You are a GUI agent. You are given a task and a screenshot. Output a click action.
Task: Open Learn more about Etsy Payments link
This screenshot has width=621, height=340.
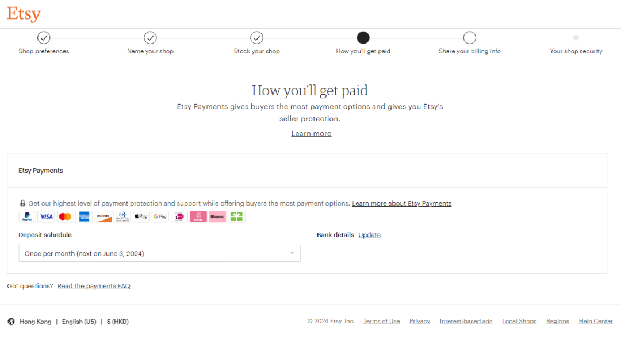(401, 203)
